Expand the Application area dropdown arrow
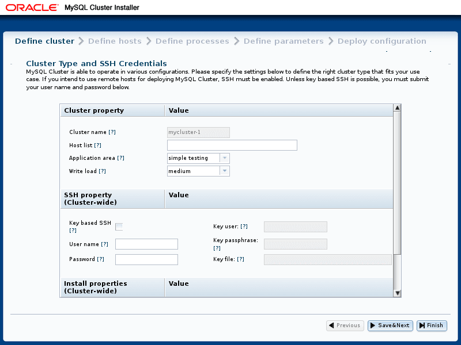The width and height of the screenshot is (461, 345). click(225, 158)
